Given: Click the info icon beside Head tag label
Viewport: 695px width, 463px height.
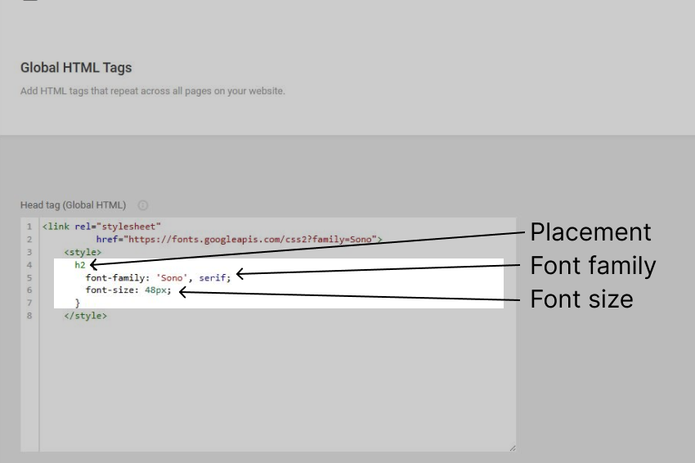Looking at the screenshot, I should [x=143, y=205].
